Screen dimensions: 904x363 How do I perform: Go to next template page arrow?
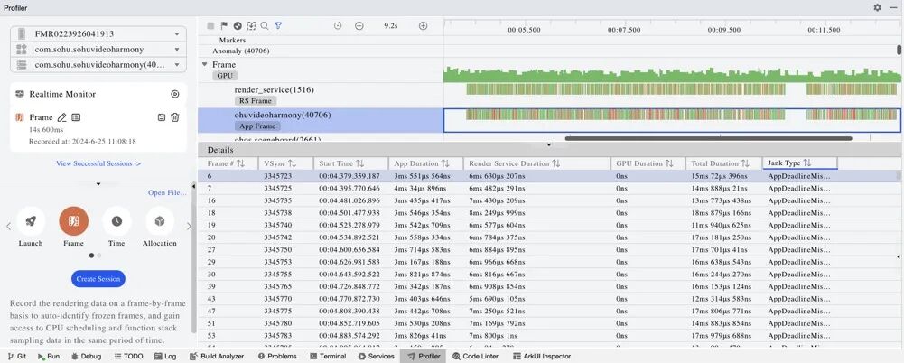189,226
